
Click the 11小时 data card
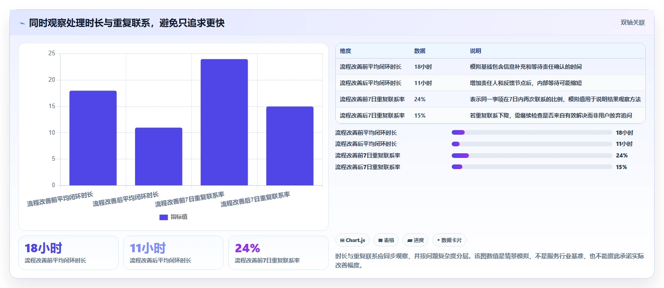click(x=173, y=253)
